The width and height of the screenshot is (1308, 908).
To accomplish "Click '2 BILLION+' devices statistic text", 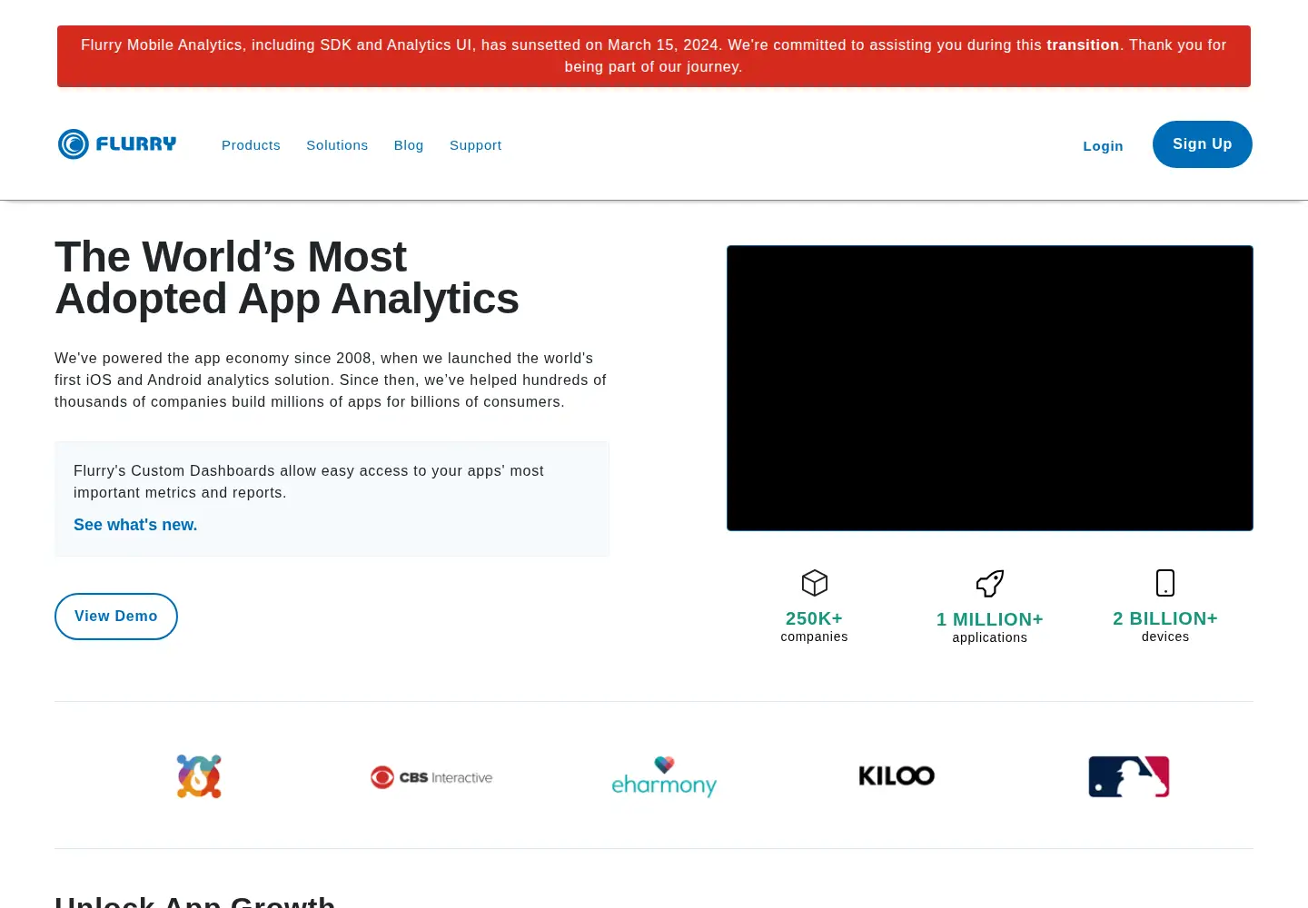I will click(1165, 618).
